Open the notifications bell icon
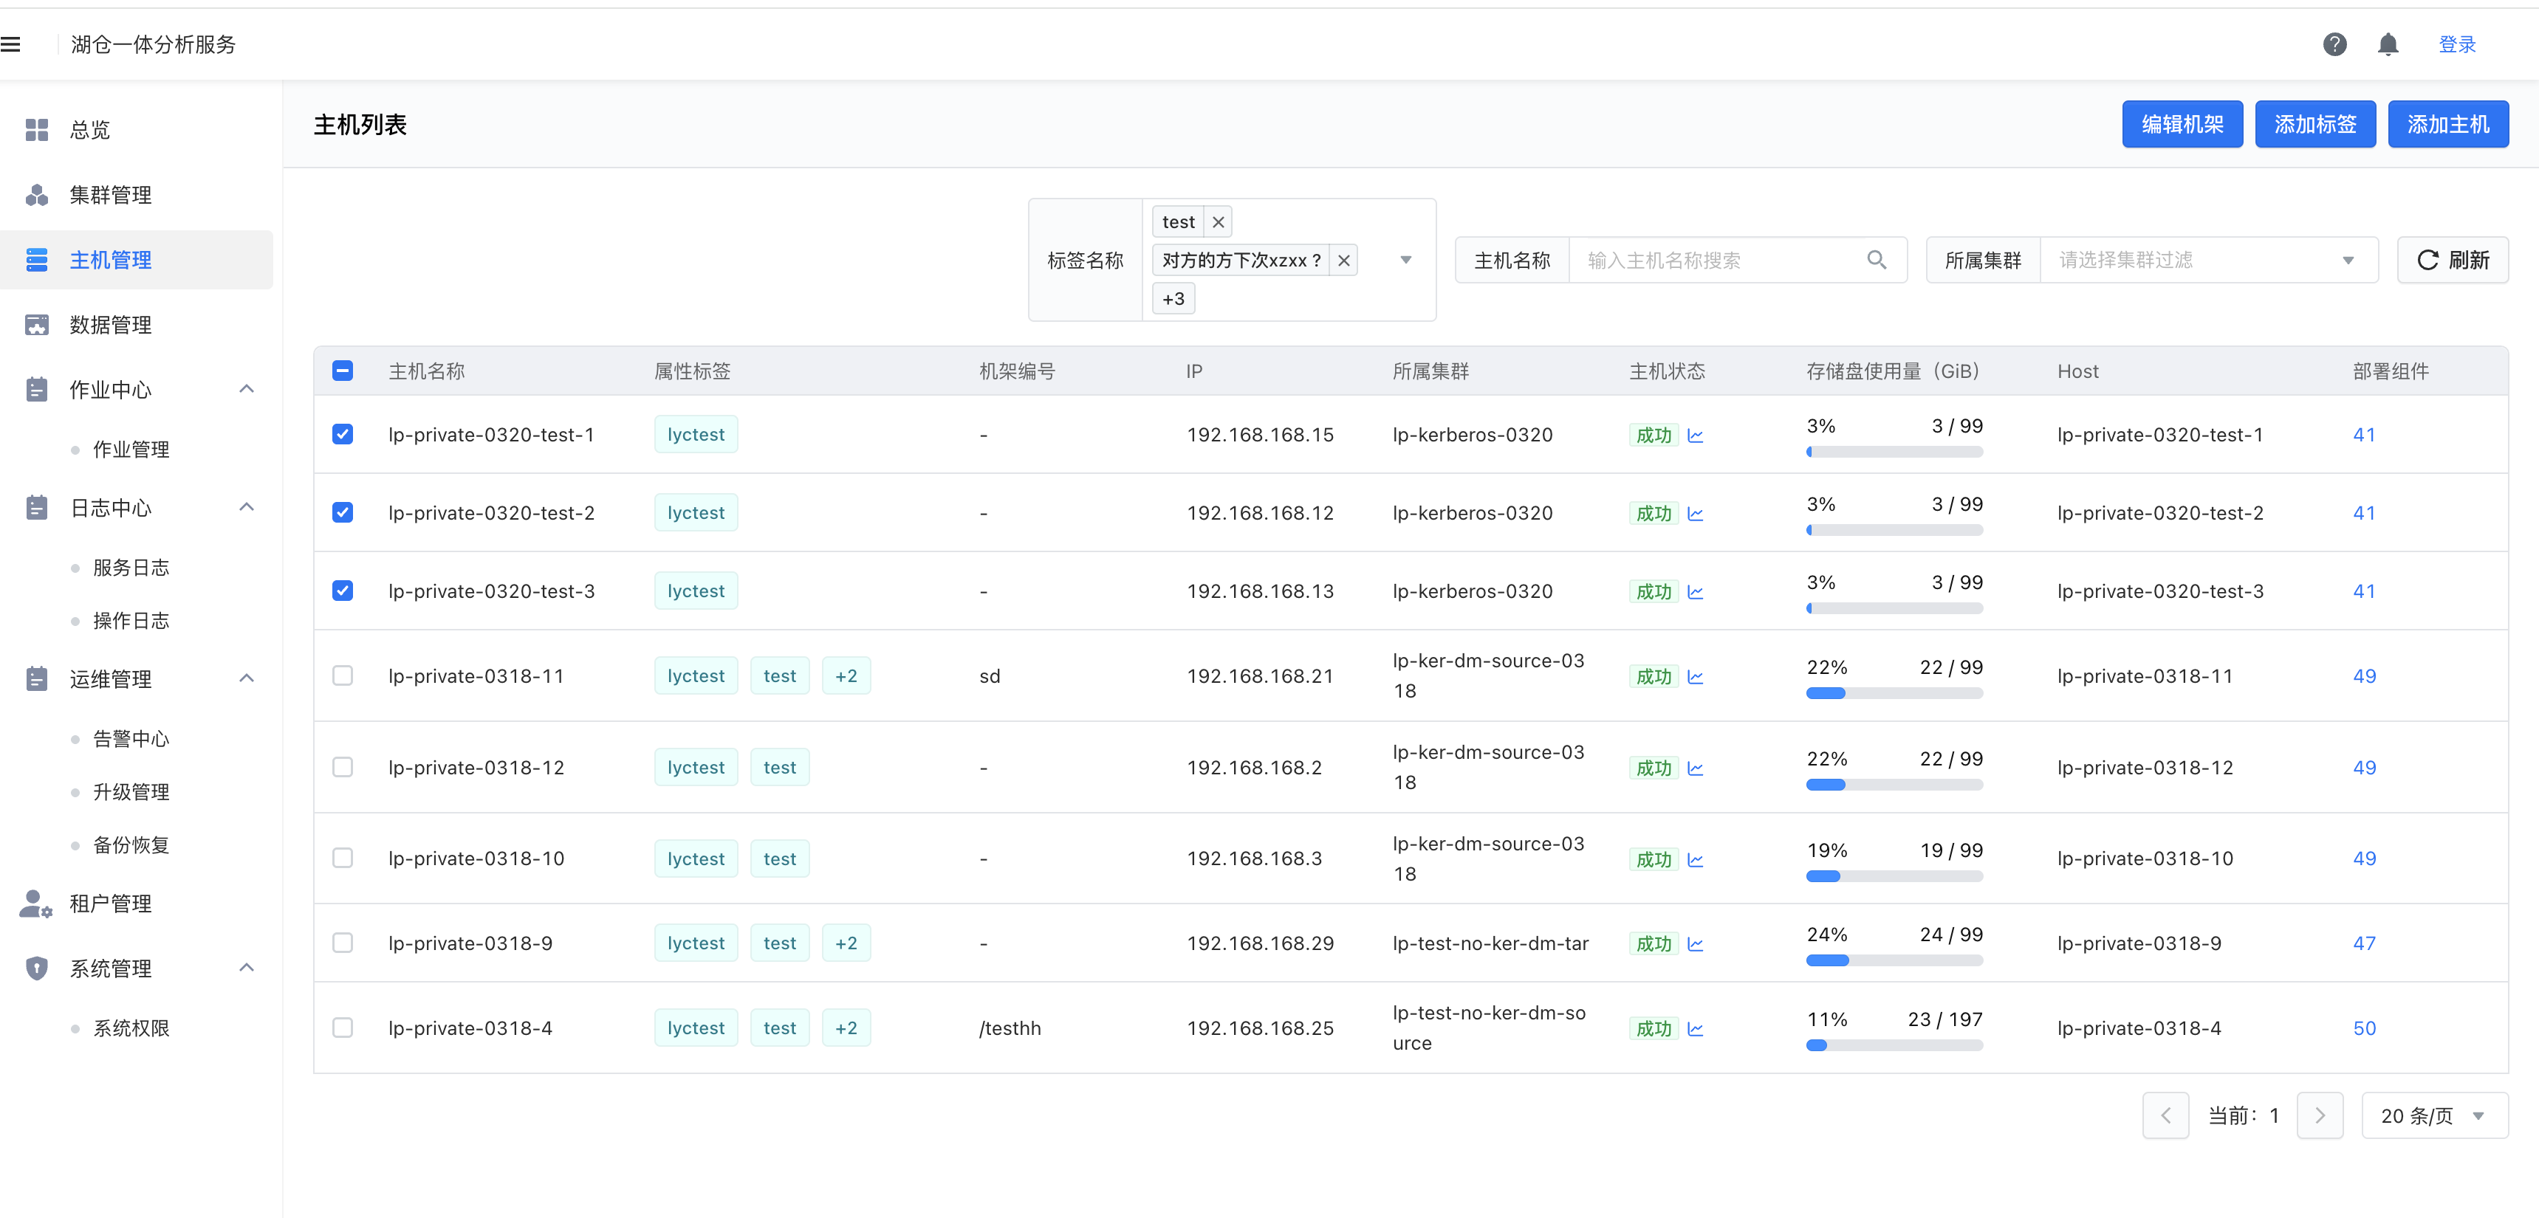This screenshot has width=2539, height=1218. [x=2387, y=44]
